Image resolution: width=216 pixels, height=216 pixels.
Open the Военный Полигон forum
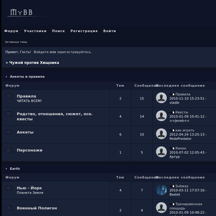point(37,208)
